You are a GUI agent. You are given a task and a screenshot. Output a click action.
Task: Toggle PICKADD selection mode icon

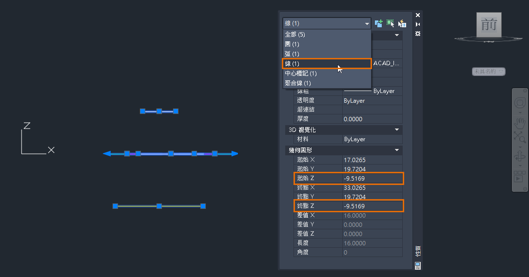tap(378, 23)
